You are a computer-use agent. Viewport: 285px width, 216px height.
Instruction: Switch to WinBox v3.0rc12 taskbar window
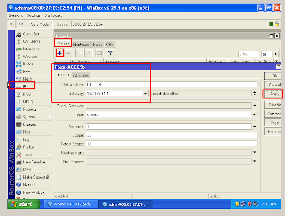(70, 204)
